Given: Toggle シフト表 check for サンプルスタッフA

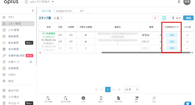Looking at the screenshot, I should (187, 42).
